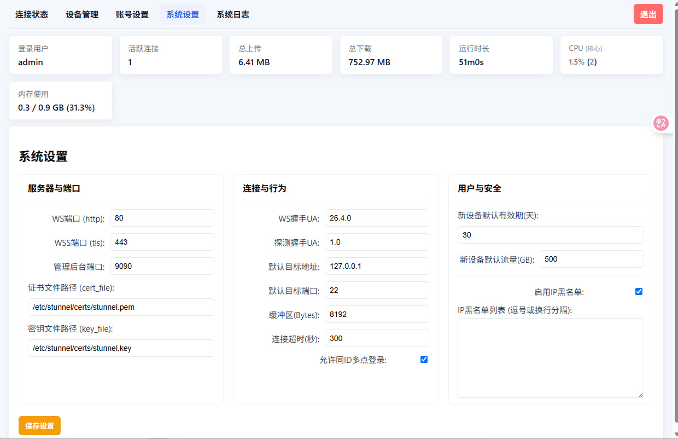Focus the WSS端口 (tls) field
This screenshot has height=439, width=678.
(x=162, y=242)
